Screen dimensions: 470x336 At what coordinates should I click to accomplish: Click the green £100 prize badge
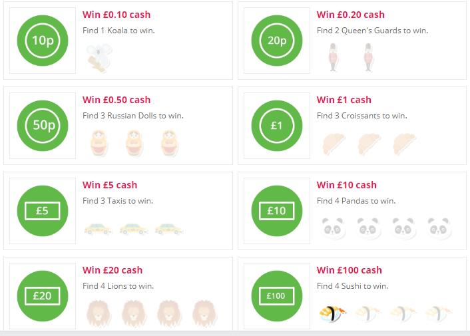coord(277,296)
